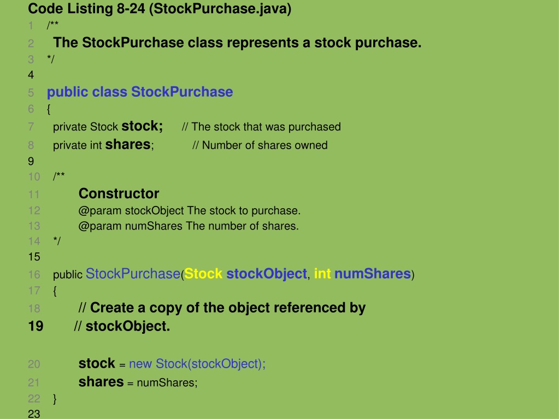Viewport: 559px width, 419px height.
Task: Click the 'shares = numShares;' assignment
Action: coord(138,382)
